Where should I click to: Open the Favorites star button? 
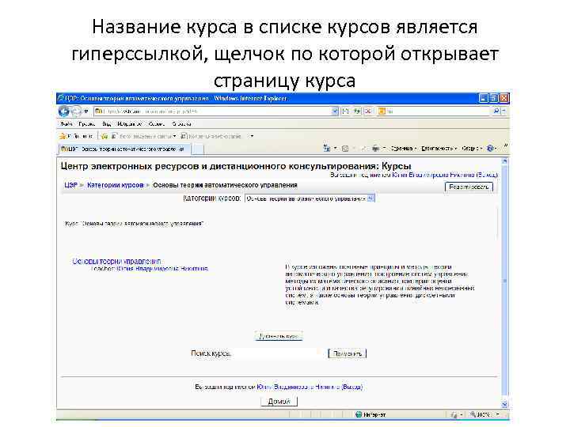pyautogui.click(x=76, y=136)
